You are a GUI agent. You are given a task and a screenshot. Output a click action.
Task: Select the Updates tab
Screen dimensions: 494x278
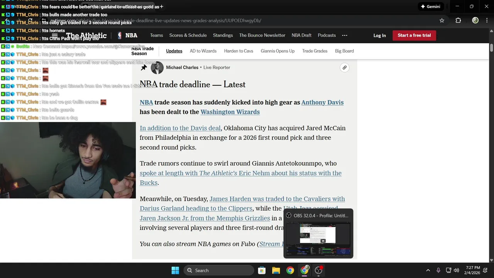(174, 51)
